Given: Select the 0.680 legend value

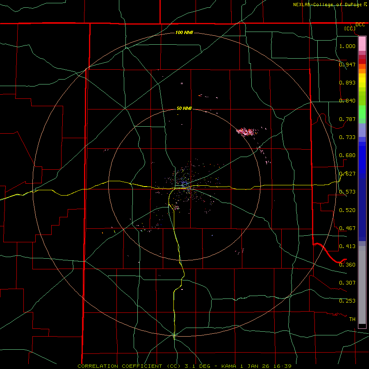Looking at the screenshot, I should point(347,155).
